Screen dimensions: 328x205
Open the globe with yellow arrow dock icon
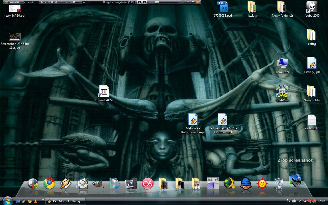[229, 184]
